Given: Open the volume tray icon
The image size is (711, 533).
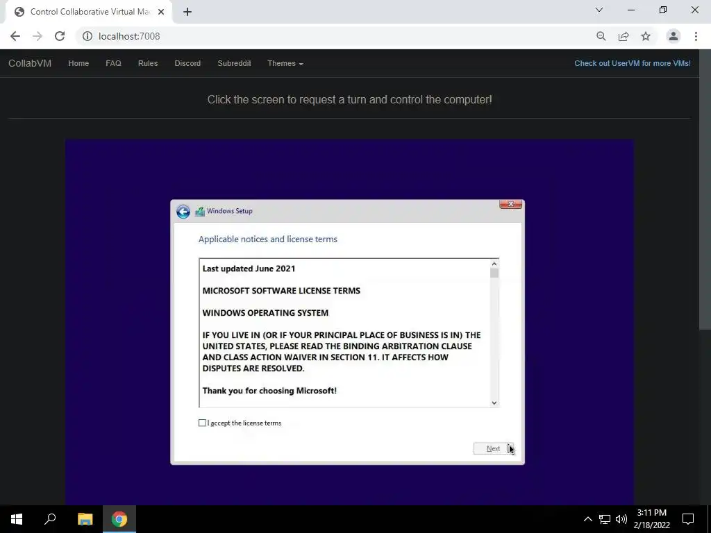Looking at the screenshot, I should 621,519.
